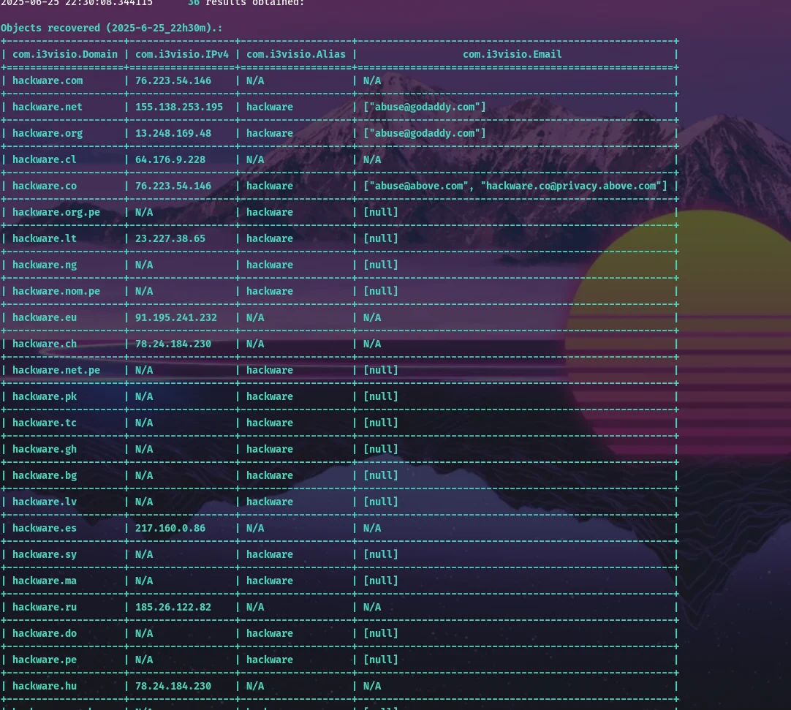Select the hackware.bg domain cell
The image size is (791, 710).
pos(45,475)
